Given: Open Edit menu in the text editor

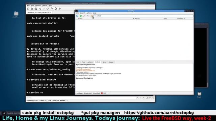Looking at the screenshot, I should (x=32, y=5).
